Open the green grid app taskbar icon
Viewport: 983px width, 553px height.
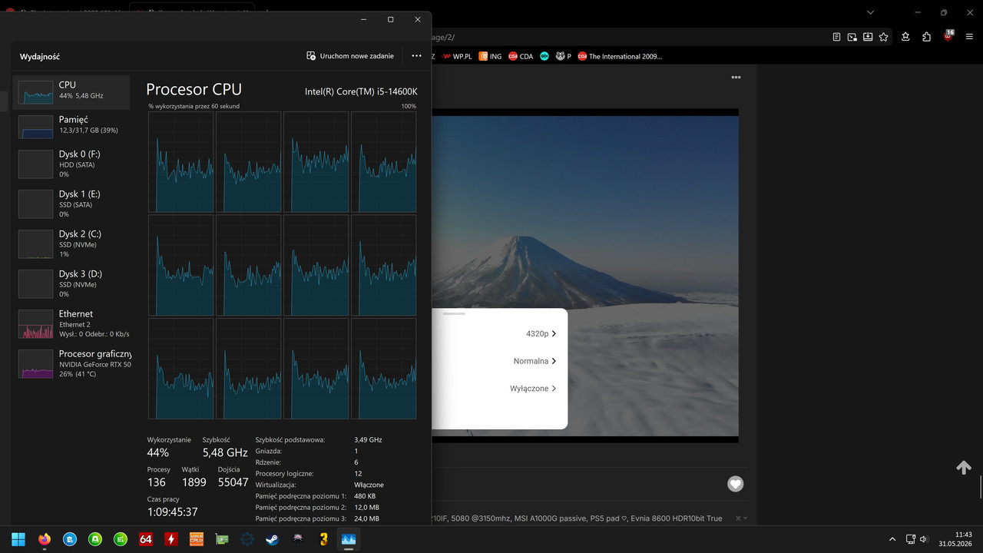point(121,539)
